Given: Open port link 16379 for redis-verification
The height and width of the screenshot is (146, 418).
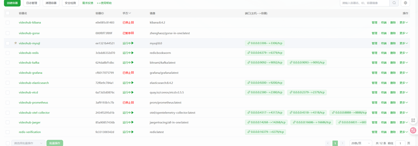Looking at the screenshot, I should coord(265,132).
